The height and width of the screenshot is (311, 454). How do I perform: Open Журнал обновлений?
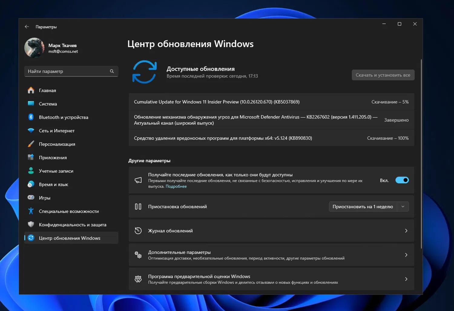pyautogui.click(x=271, y=231)
